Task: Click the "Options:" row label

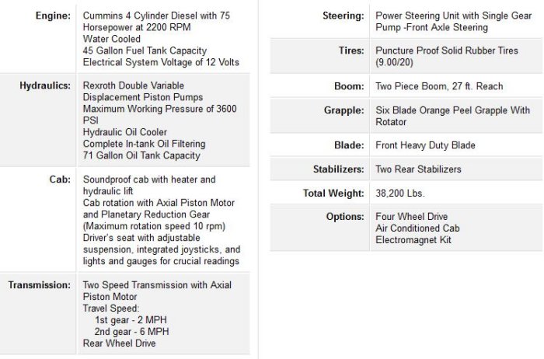Action: click(345, 216)
